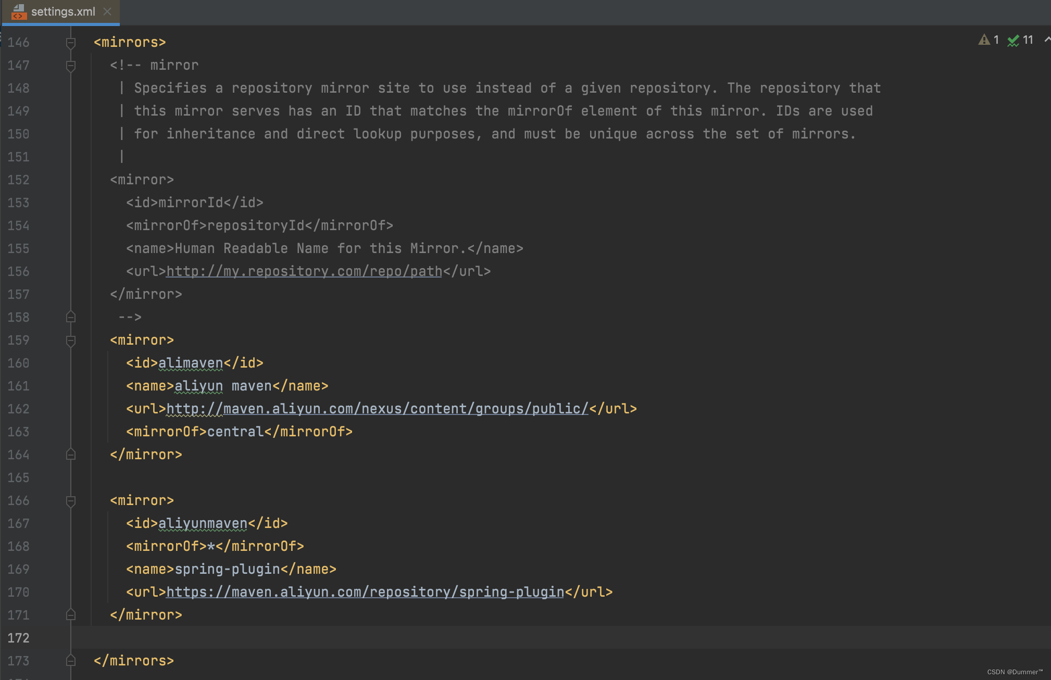Open the aliyun spring-plugin repository URL
This screenshot has height=680, width=1051.
pyautogui.click(x=365, y=592)
